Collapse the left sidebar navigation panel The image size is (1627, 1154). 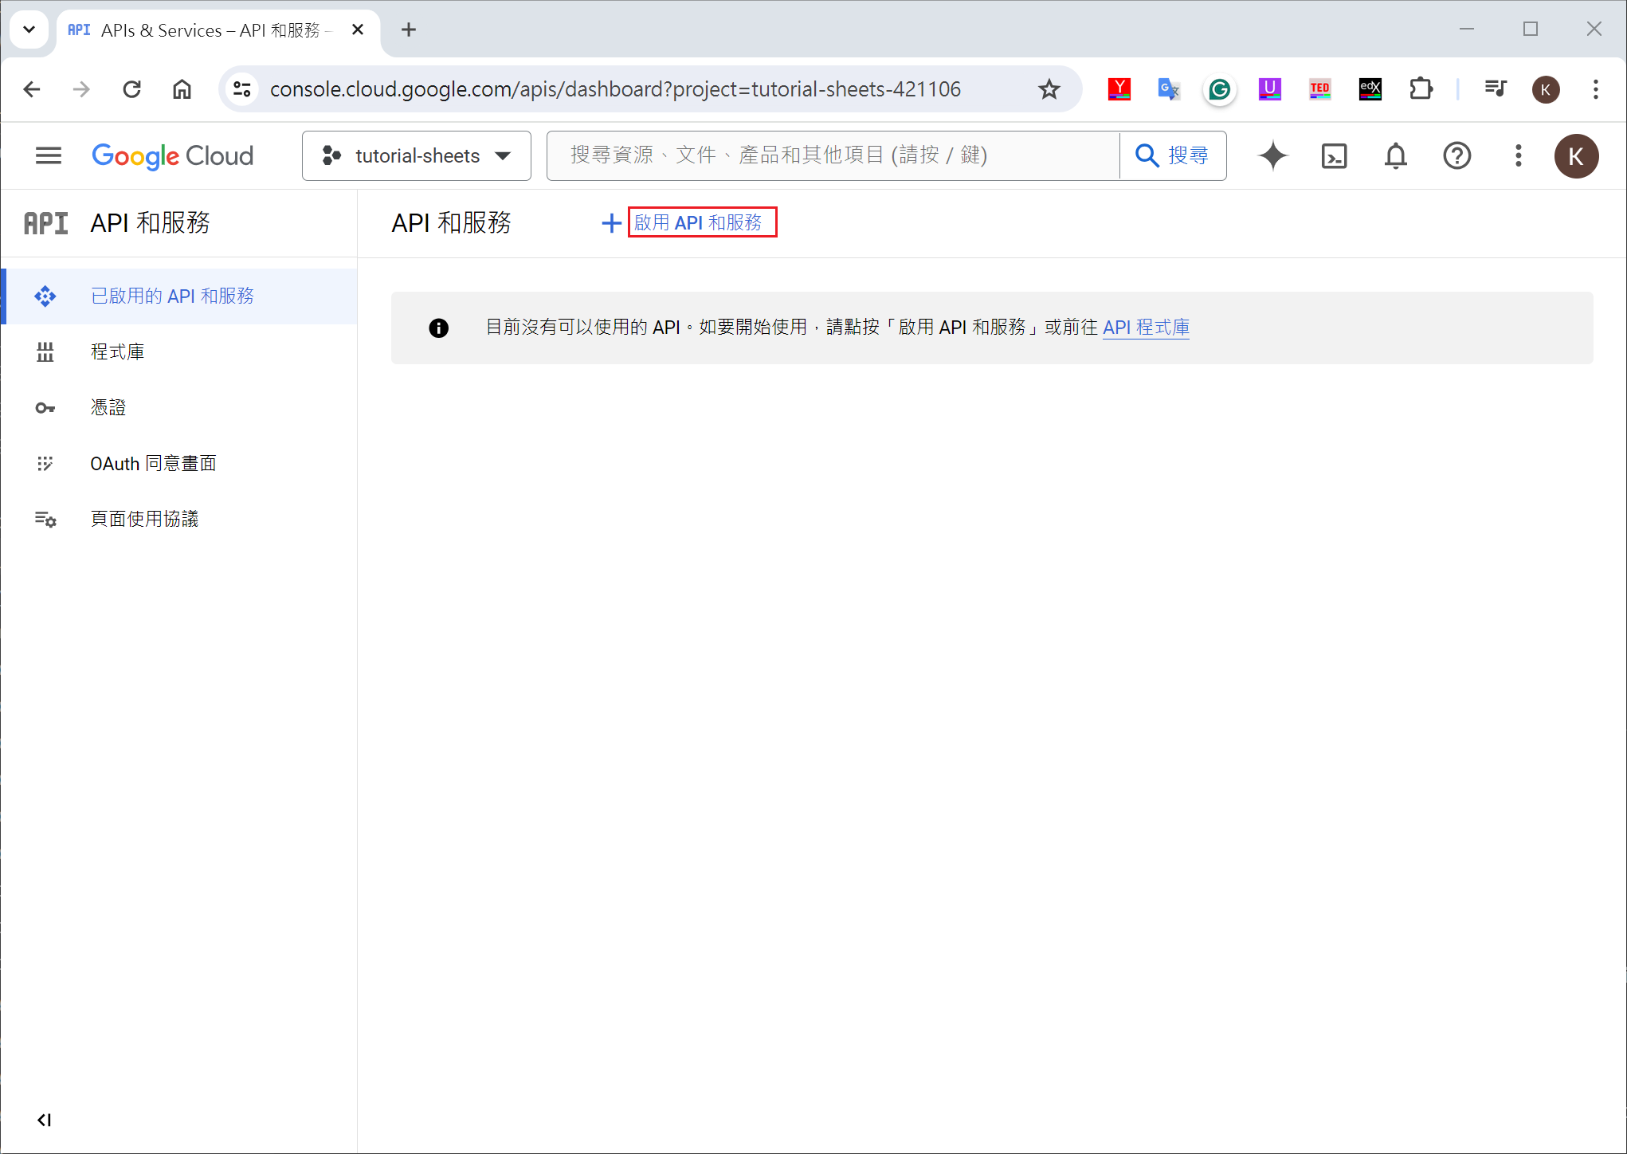(45, 1120)
